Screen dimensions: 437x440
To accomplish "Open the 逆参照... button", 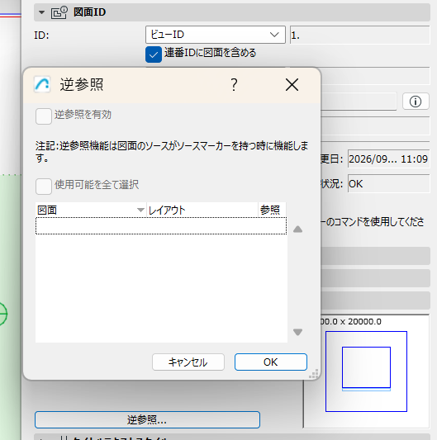I will coord(147,420).
